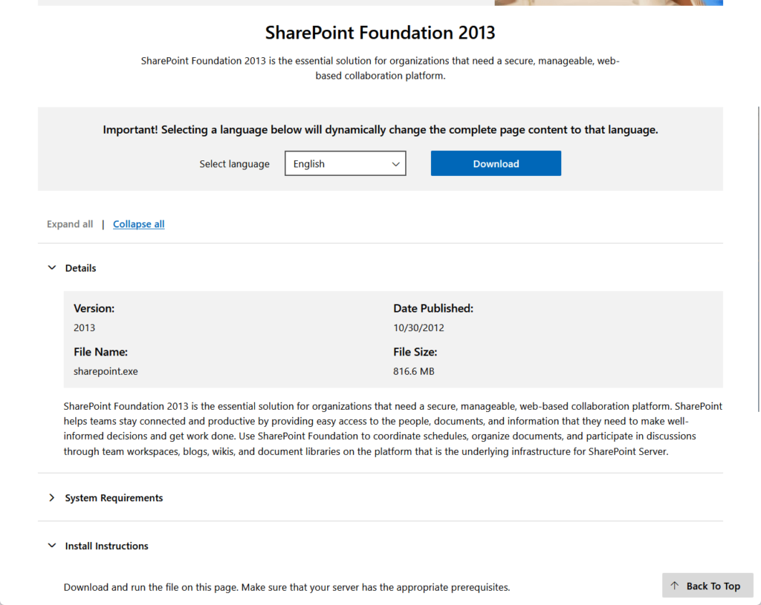
Task: Collapse the Details section chevron
Action: (x=52, y=267)
